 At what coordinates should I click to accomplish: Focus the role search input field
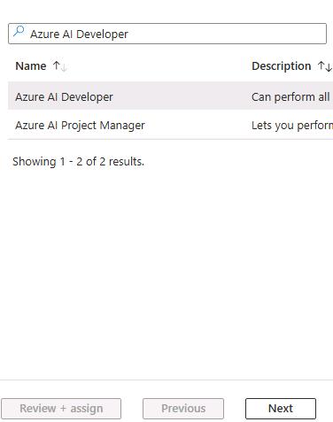[167, 34]
